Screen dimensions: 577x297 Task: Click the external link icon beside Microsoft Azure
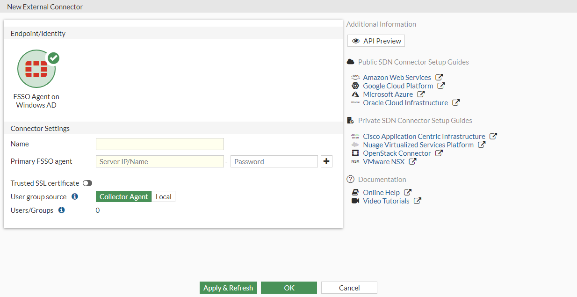click(x=421, y=94)
